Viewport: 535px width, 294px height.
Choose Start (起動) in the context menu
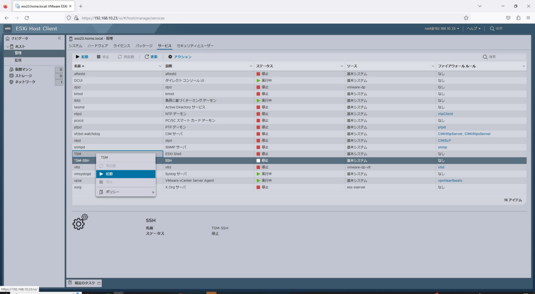(126, 174)
